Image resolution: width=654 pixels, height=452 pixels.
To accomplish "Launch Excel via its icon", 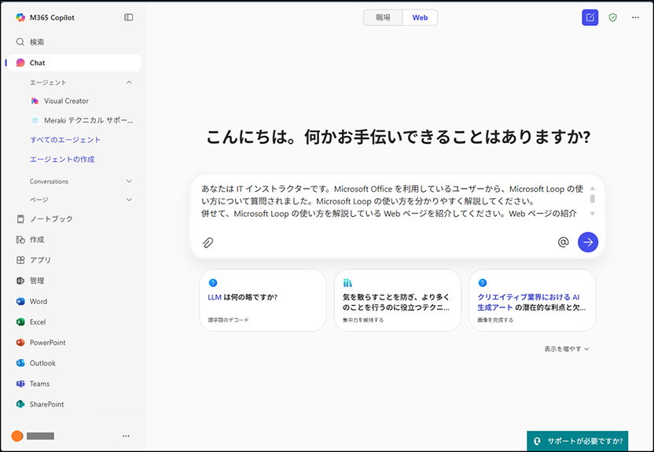I will pos(20,322).
